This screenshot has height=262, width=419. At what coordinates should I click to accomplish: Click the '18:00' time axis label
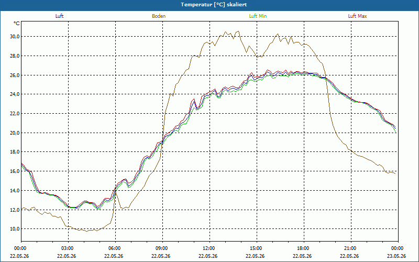tap(304, 248)
